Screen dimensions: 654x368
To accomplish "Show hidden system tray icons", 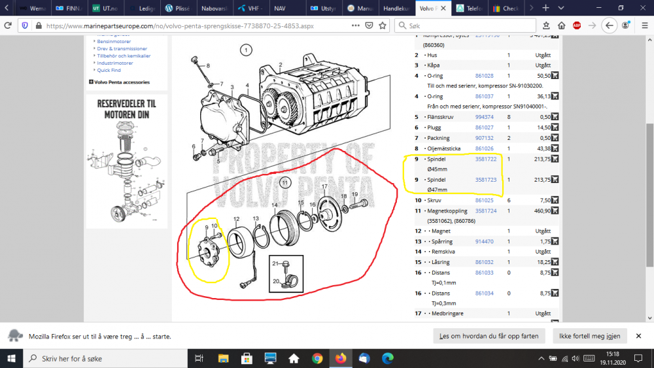I will (541, 358).
